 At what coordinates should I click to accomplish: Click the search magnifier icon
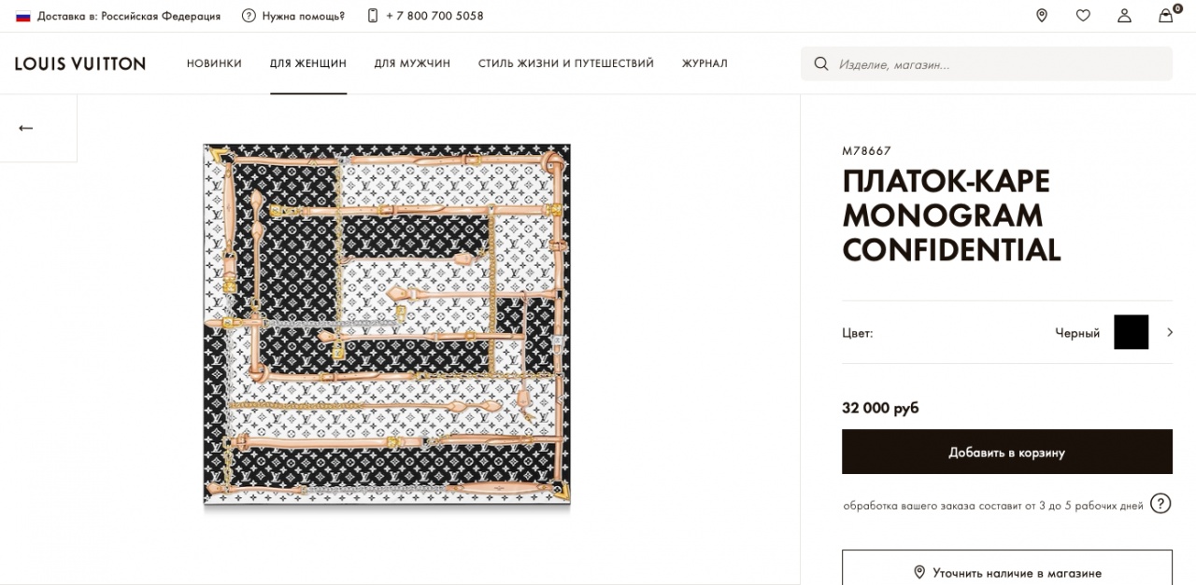tap(821, 64)
